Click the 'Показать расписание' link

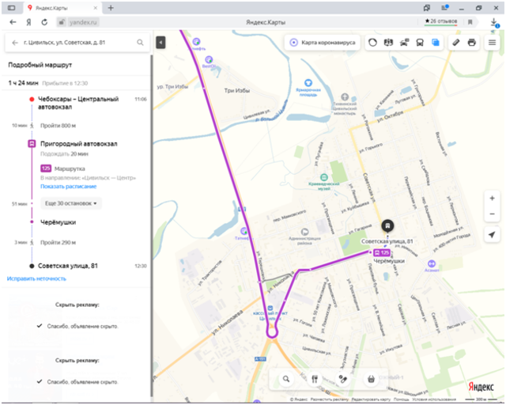(x=68, y=187)
